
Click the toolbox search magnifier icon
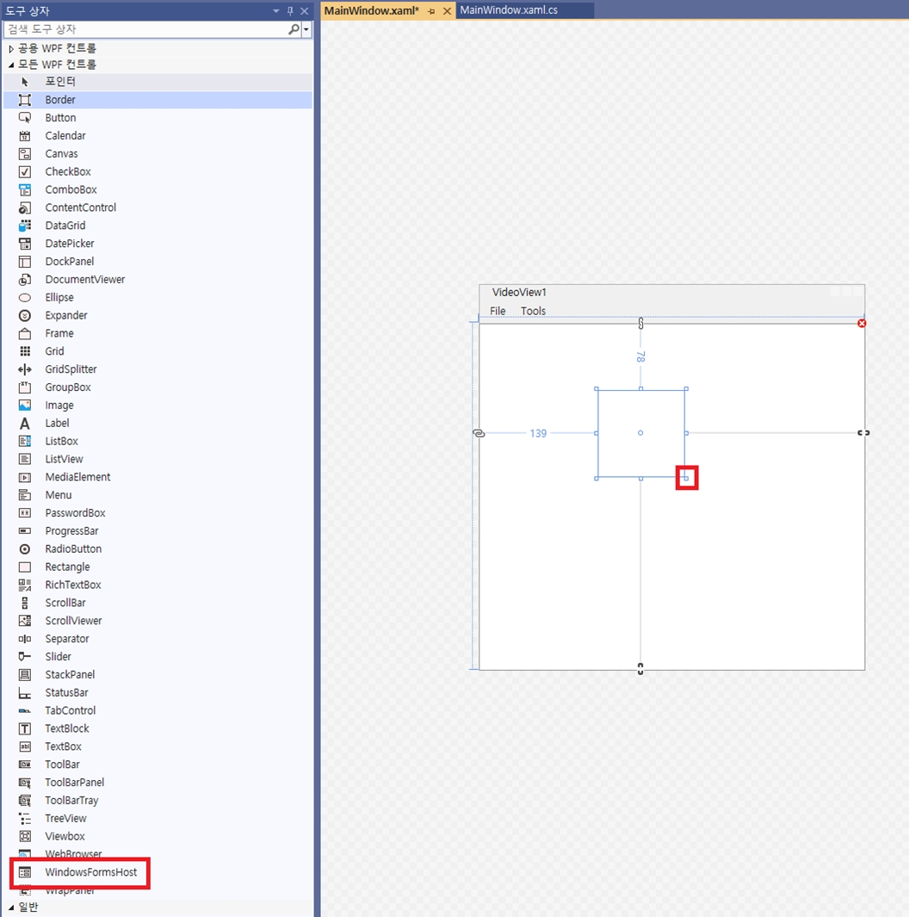pos(294,28)
